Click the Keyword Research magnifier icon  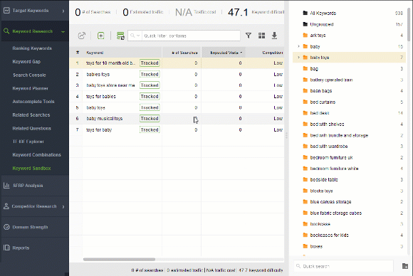pos(6,31)
